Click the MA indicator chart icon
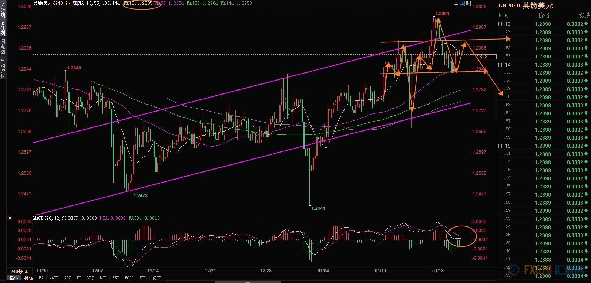The image size is (591, 283). coord(75,3)
